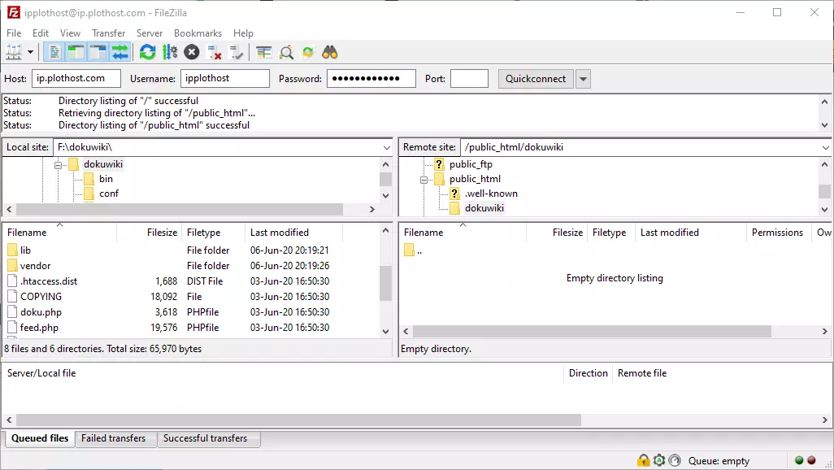Select public_ftp in the remote tree

click(x=471, y=164)
